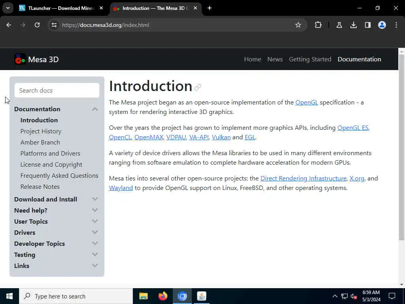Image resolution: width=405 pixels, height=304 pixels.
Task: Open News in the navbar
Action: 275,59
